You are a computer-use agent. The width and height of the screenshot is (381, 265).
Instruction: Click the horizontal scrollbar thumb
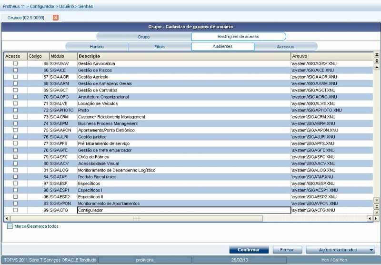pos(137,219)
